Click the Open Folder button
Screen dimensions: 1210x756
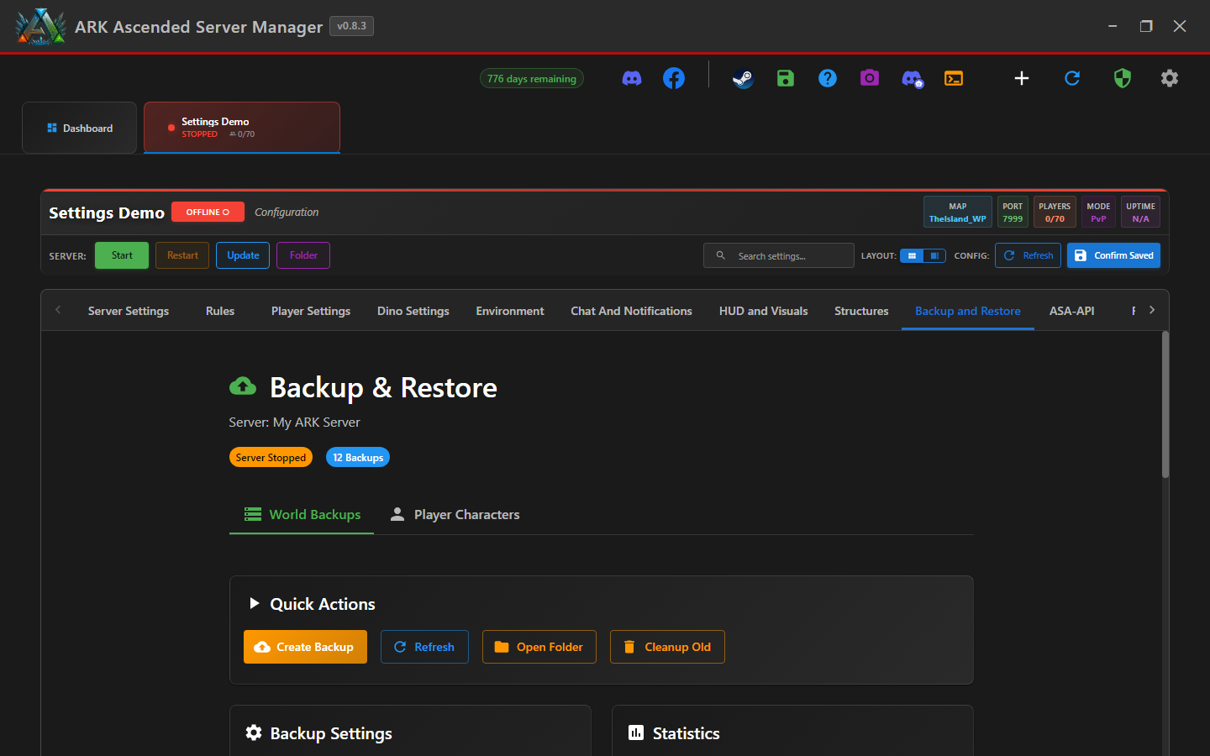pos(539,647)
